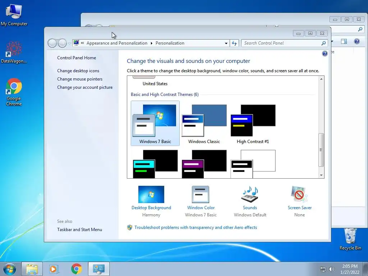Launch Windows Media Player from taskbar
368x276 pixels.
(x=54, y=269)
